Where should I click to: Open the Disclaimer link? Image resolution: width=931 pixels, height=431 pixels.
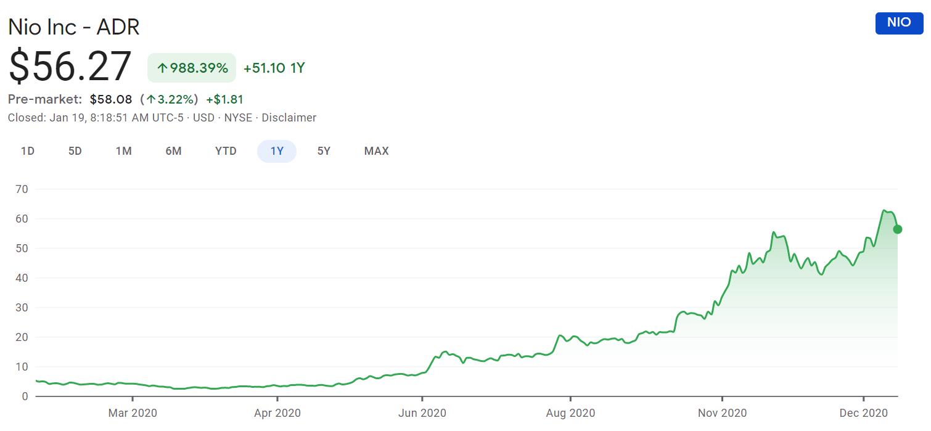pos(289,118)
